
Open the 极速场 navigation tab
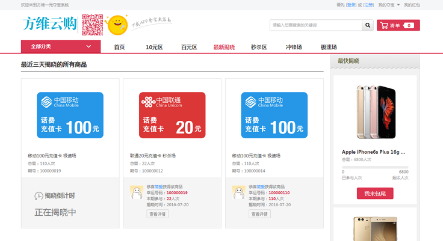coord(329,47)
